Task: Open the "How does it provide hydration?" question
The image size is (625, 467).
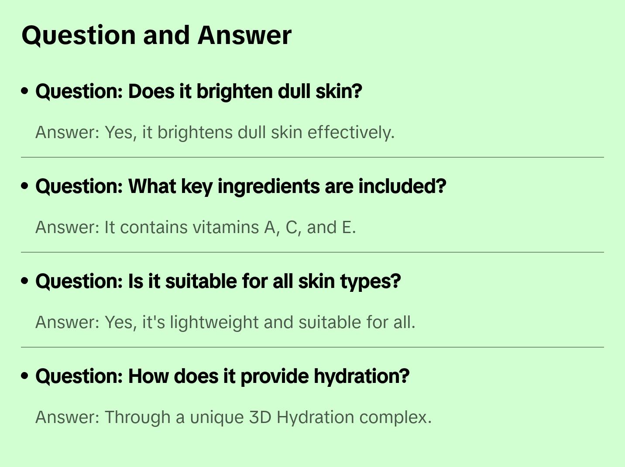Action: (x=222, y=376)
